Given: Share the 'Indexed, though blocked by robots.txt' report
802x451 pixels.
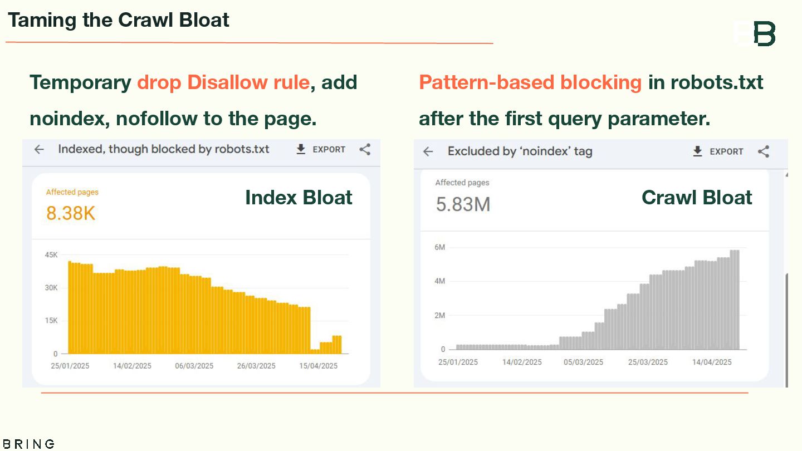Looking at the screenshot, I should [365, 149].
